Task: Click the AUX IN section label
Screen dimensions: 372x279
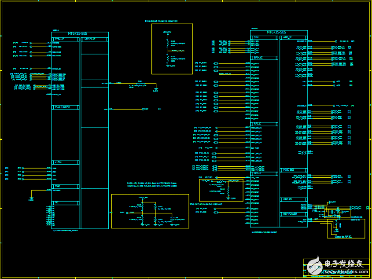Action: click(287, 199)
